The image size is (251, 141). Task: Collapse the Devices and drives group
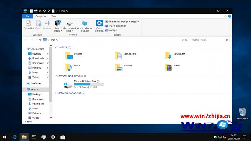(56, 76)
